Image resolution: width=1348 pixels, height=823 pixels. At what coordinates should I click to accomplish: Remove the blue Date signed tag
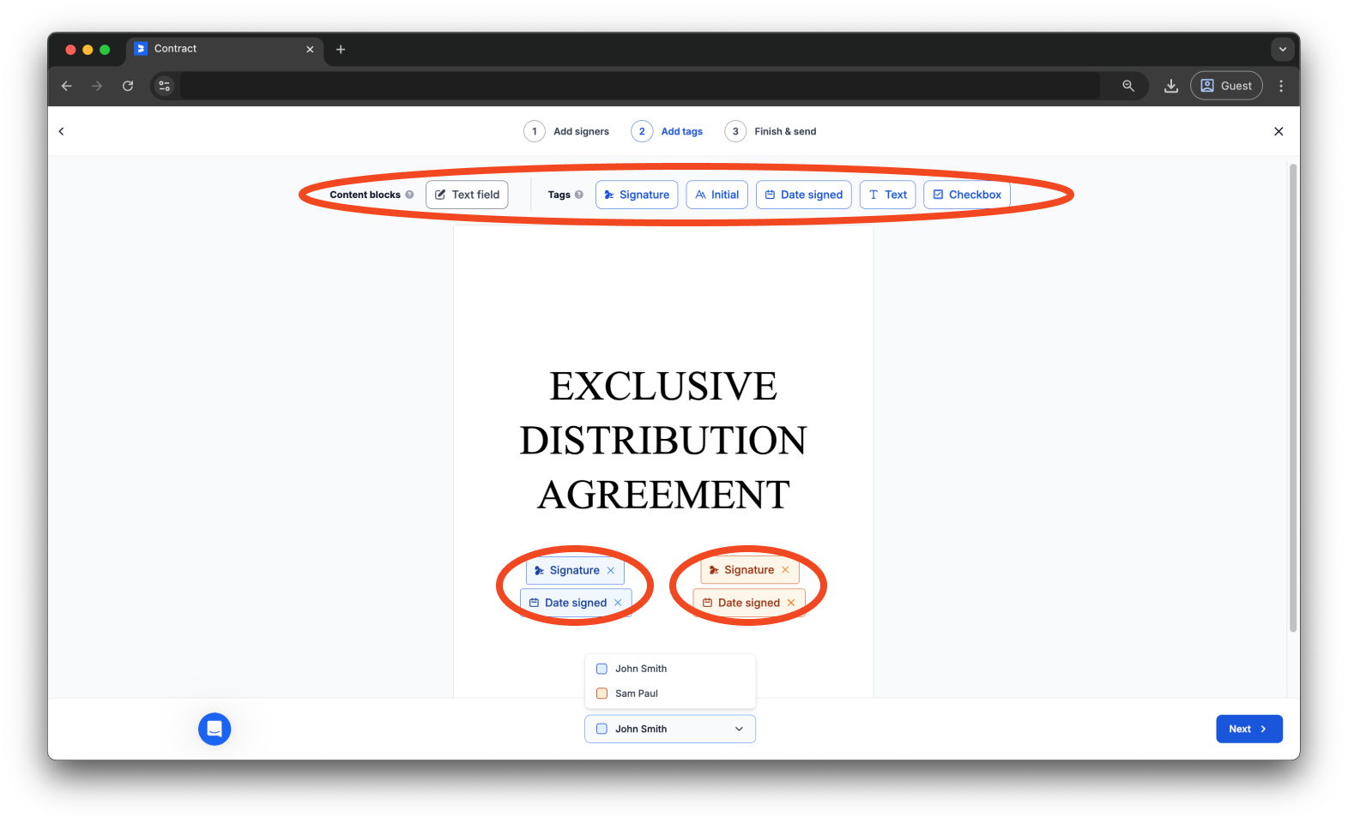click(618, 603)
